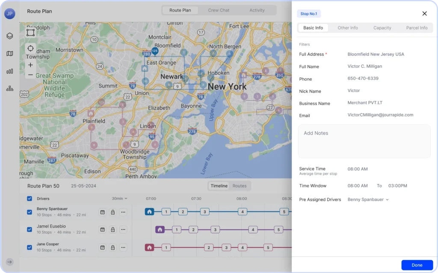Click Nick Name value Victor
Screen dimensions: 438x273
354,91
